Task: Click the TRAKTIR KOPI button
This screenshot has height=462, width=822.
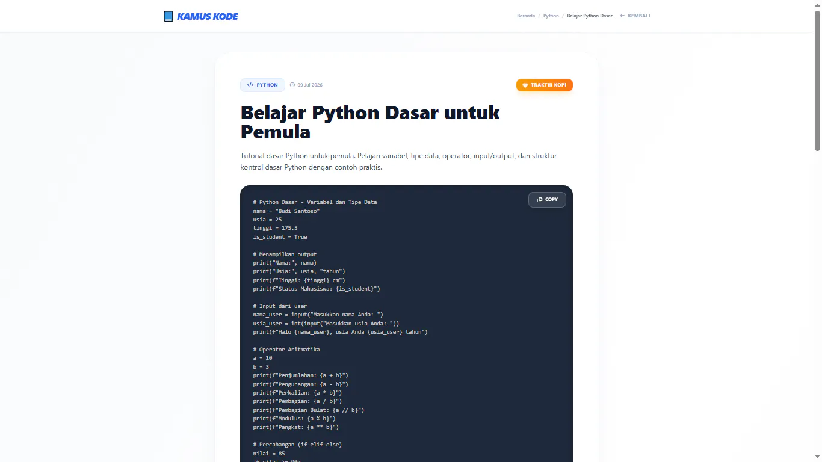Action: pyautogui.click(x=545, y=85)
